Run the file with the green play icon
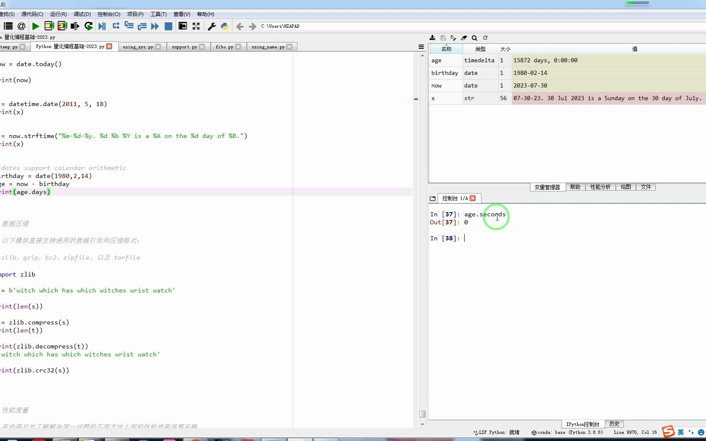This screenshot has width=706, height=441. [x=35, y=26]
